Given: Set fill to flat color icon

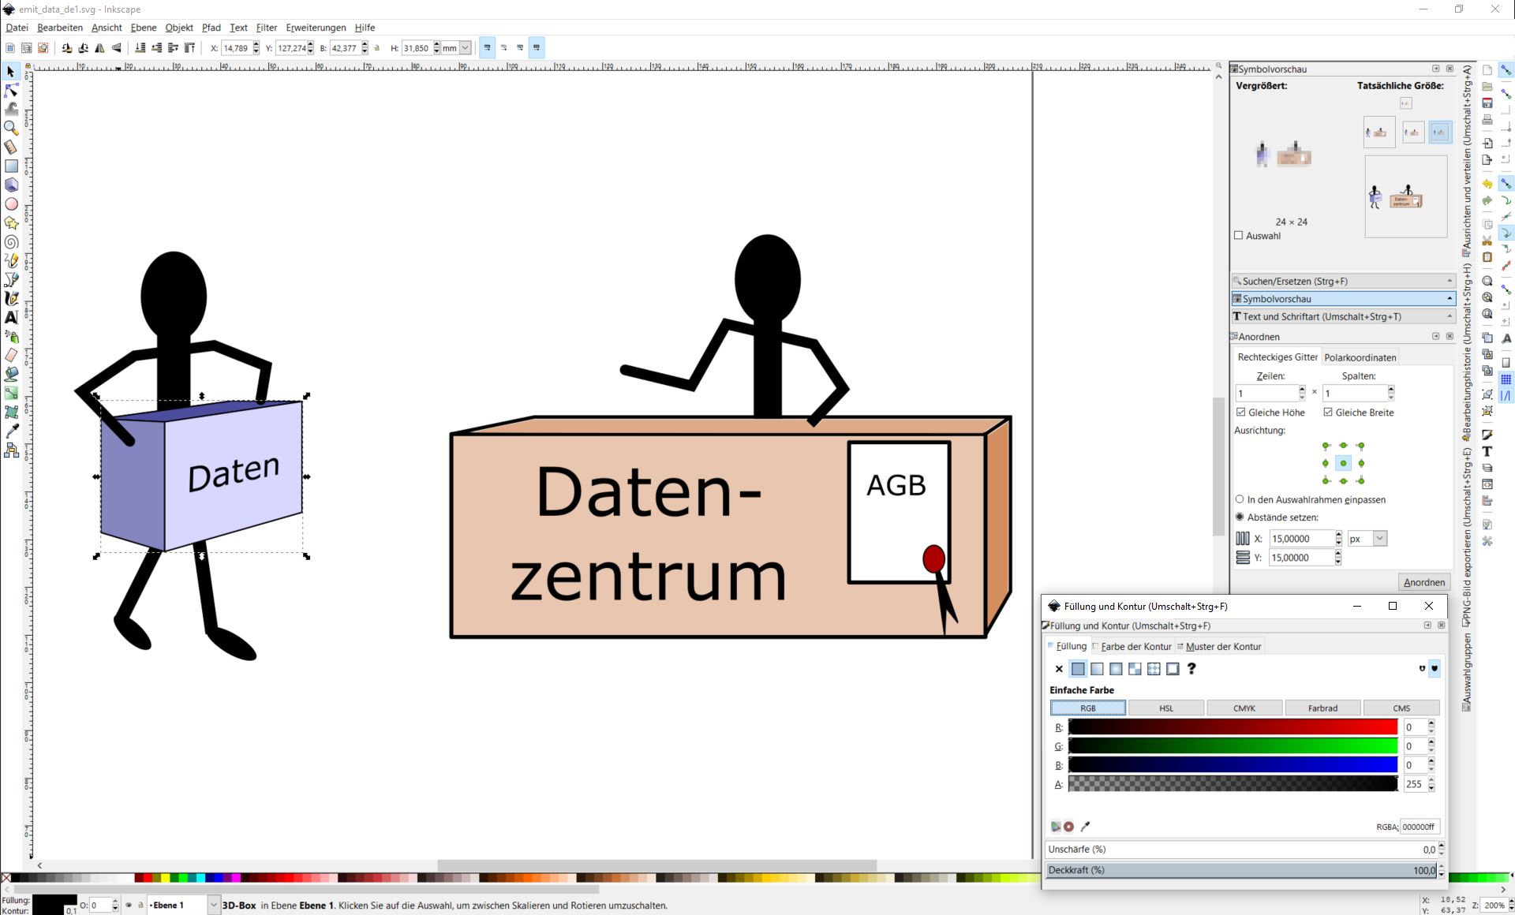Looking at the screenshot, I should pos(1078,669).
